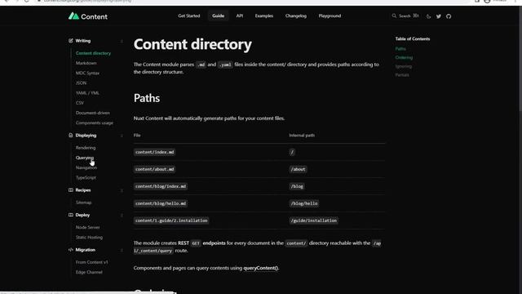Collapse the Writing section chevron

click(122, 41)
